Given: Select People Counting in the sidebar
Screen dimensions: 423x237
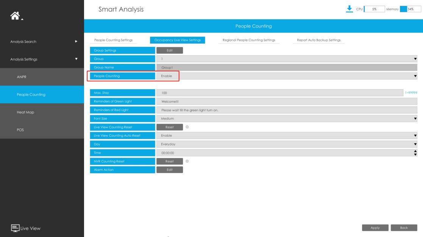Looking at the screenshot, I should point(42,94).
